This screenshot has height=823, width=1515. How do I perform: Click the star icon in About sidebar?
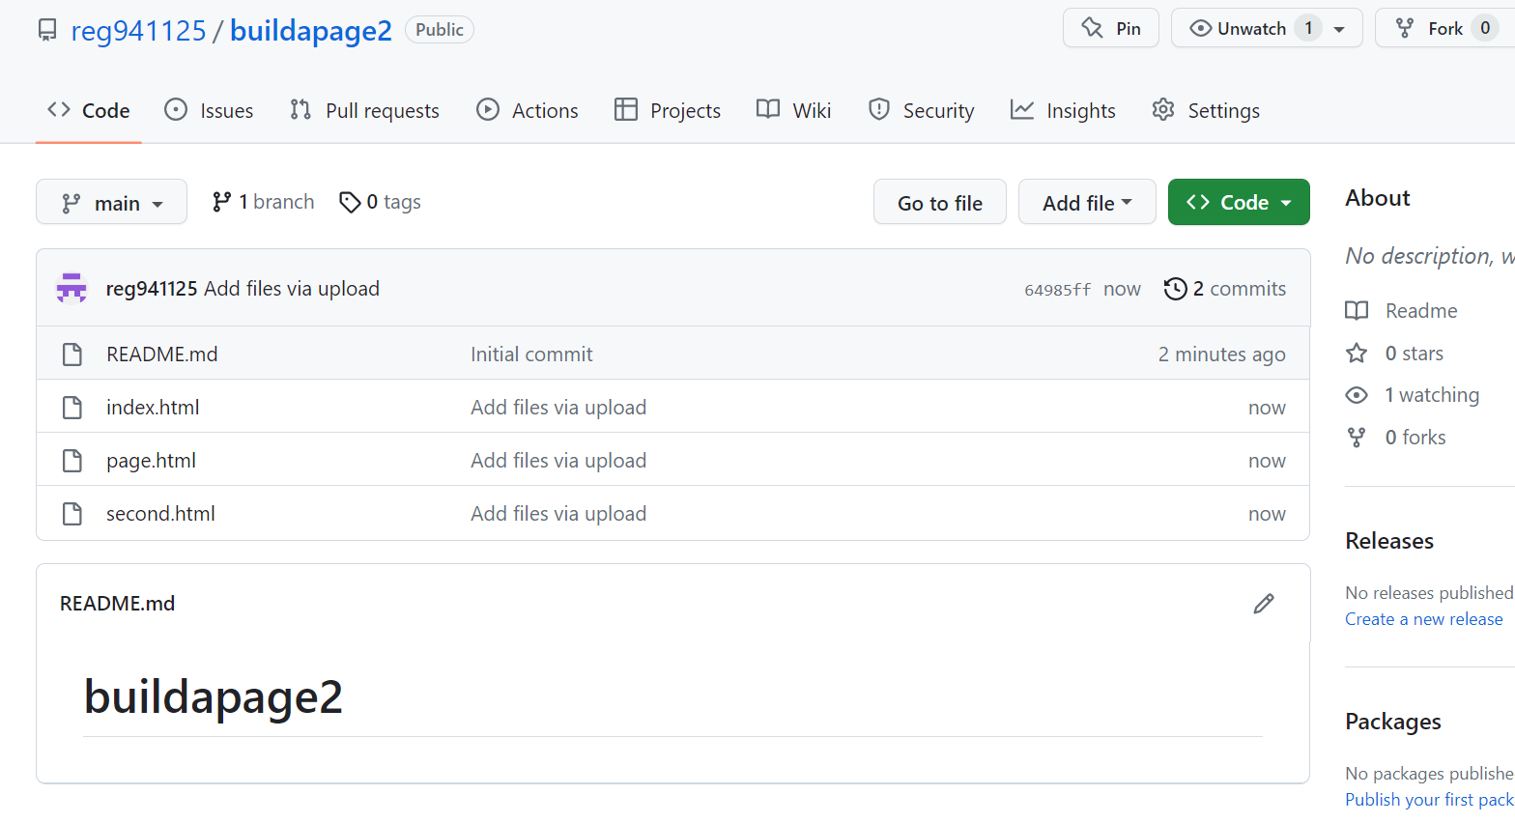1357,353
